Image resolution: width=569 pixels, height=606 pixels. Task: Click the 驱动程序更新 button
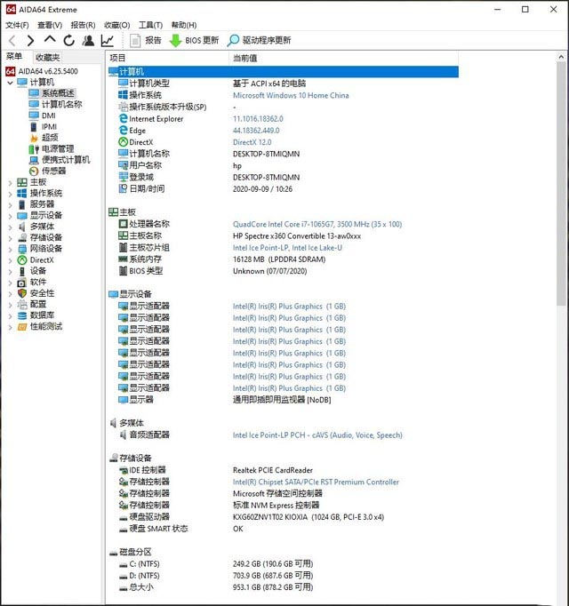tap(259, 40)
